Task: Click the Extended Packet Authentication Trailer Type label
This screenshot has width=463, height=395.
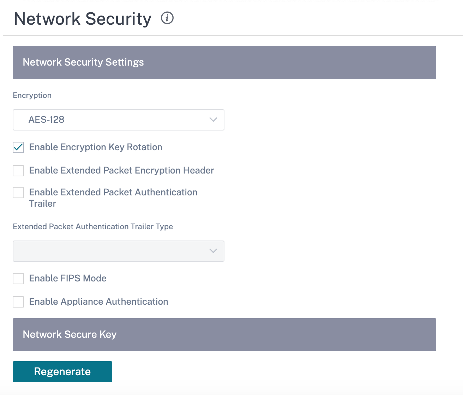Action: click(x=93, y=227)
